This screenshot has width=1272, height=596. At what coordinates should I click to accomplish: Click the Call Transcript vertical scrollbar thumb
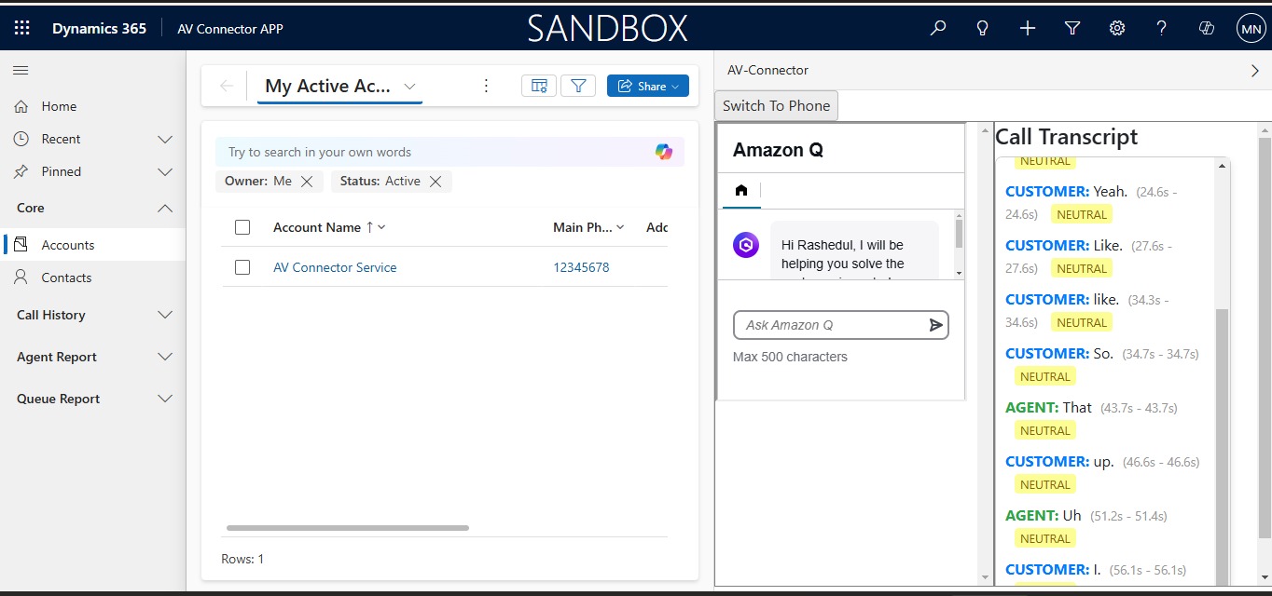click(x=1222, y=447)
